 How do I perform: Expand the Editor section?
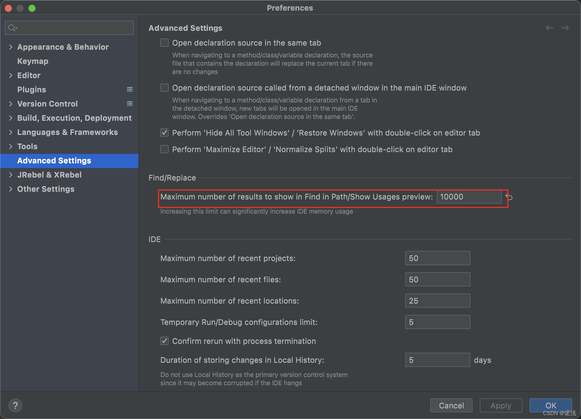coord(11,75)
